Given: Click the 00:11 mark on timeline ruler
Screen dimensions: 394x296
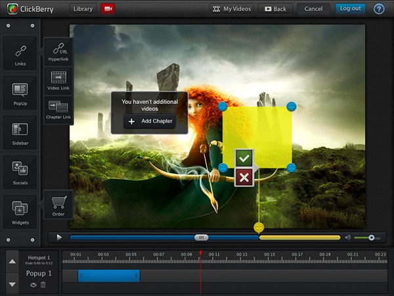Looking at the screenshot, I should pos(214,255).
